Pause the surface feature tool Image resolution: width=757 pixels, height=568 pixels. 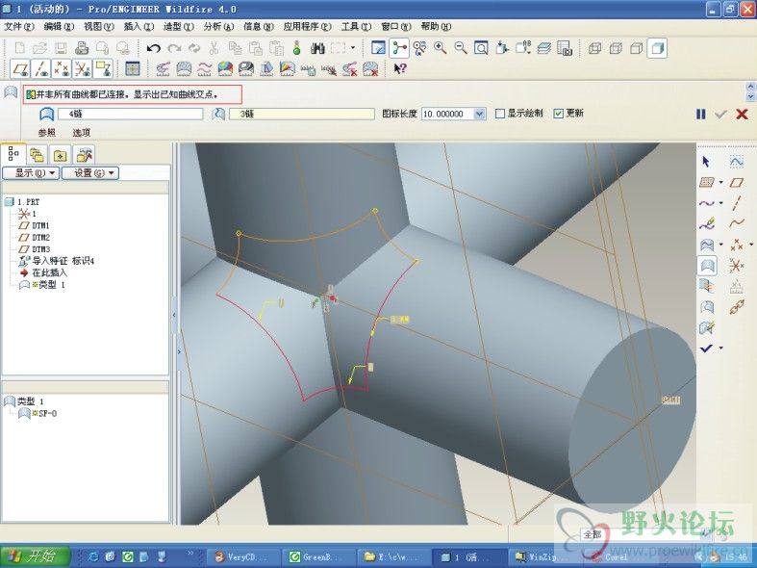701,114
